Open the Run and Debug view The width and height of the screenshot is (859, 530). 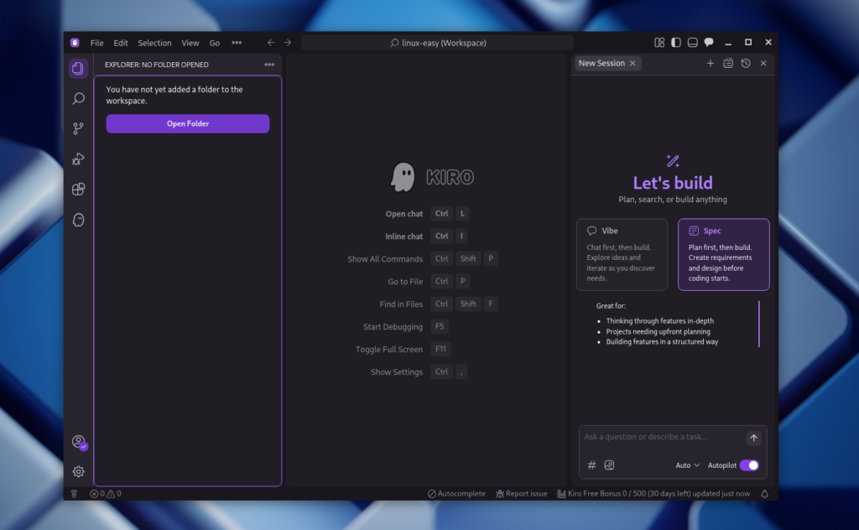pyautogui.click(x=78, y=158)
